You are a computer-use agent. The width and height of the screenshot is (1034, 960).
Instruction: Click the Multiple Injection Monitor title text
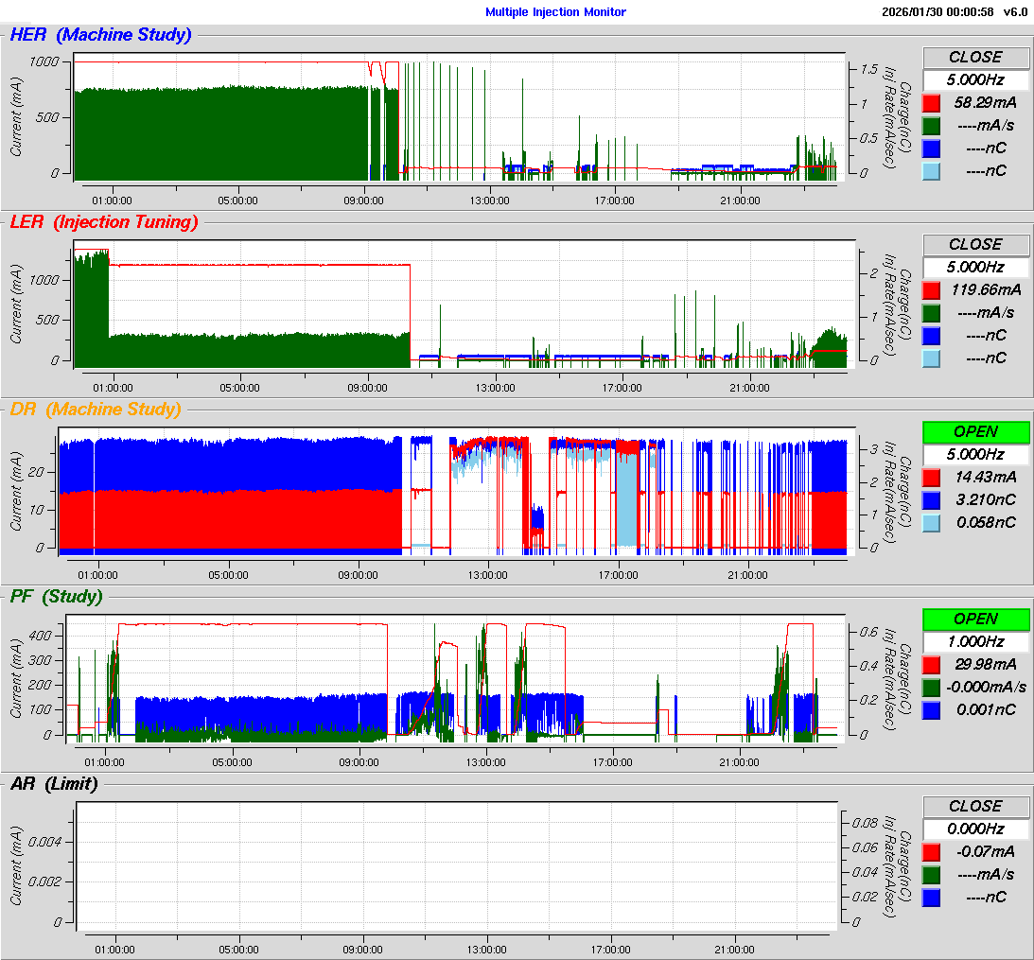click(x=555, y=12)
